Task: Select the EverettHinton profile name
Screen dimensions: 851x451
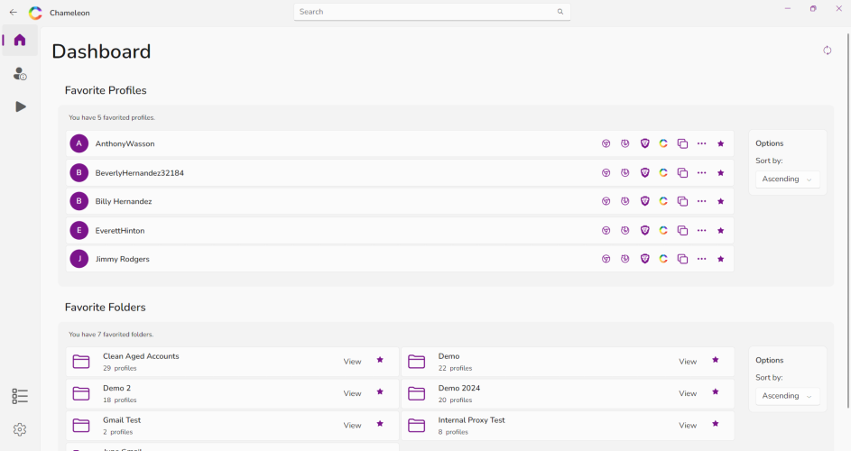Action: tap(120, 231)
